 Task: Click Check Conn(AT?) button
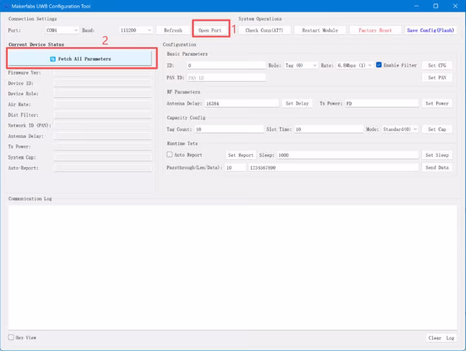(x=264, y=30)
